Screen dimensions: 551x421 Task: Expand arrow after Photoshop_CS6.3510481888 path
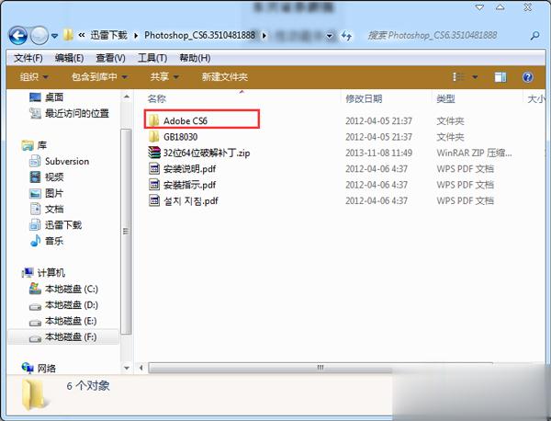(264, 35)
